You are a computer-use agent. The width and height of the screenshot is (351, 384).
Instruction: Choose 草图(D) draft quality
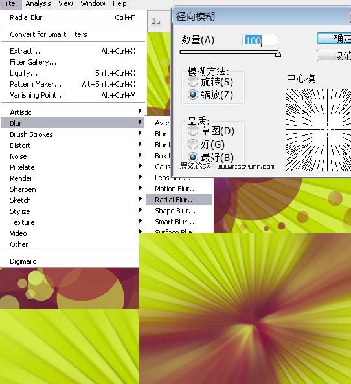193,131
